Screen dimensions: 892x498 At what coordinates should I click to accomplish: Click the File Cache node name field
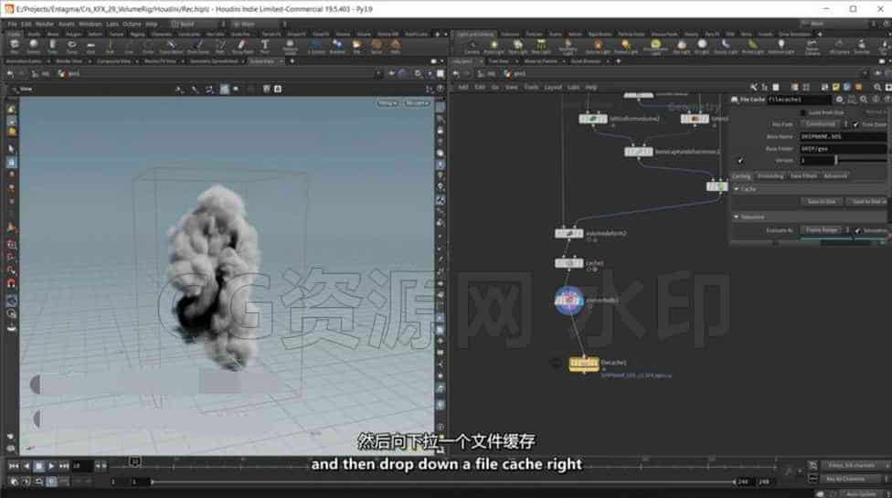pos(799,100)
